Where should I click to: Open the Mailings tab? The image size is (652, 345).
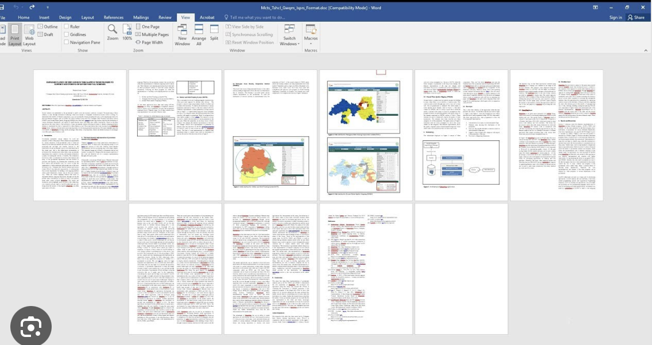141,17
